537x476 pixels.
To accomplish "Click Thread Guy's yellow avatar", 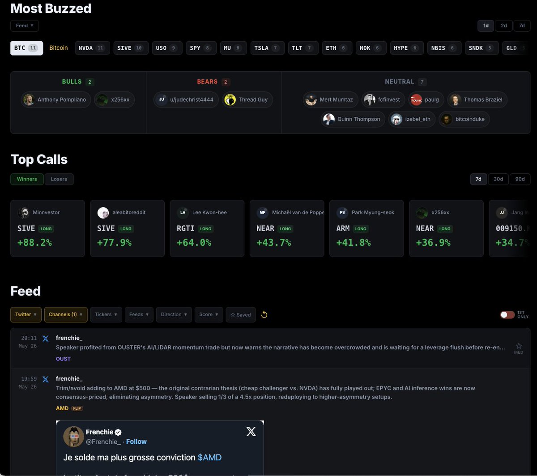I will click(x=230, y=99).
